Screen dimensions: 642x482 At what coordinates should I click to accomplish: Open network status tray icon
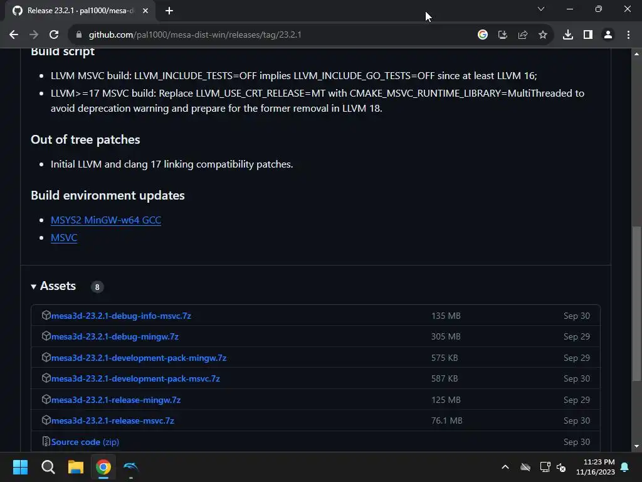545,467
